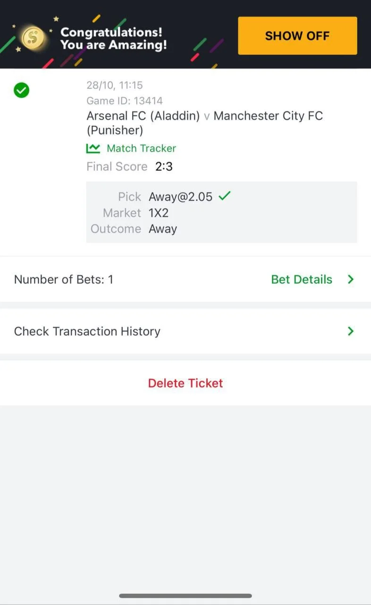The image size is (371, 605).
Task: Tap the SHOW OFF button
Action: coord(297,36)
